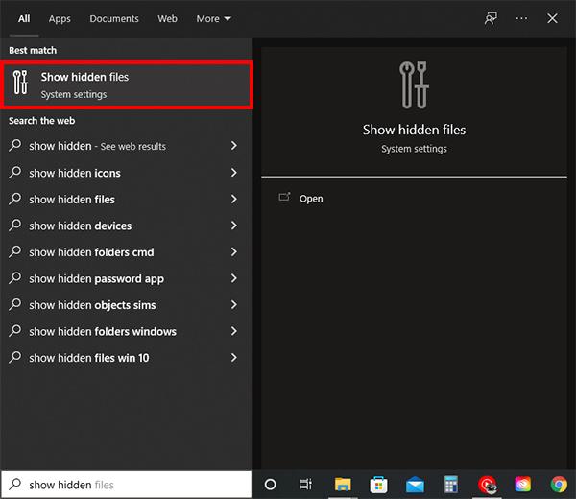The width and height of the screenshot is (576, 499).
Task: Expand arrow beside 'show hidden password app'
Action: pyautogui.click(x=234, y=278)
